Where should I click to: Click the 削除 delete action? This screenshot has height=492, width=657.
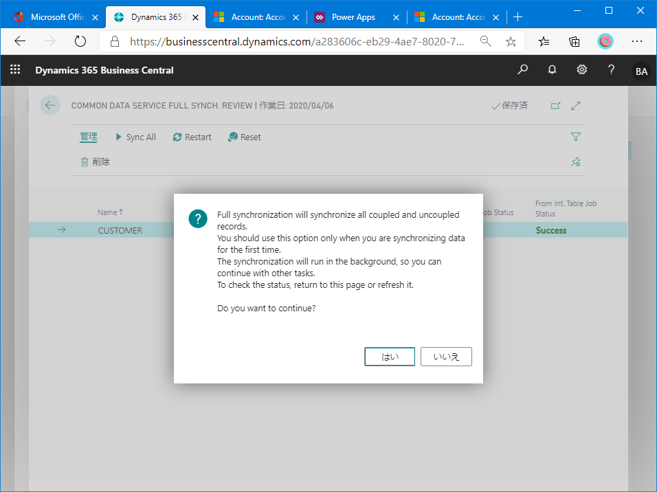coord(95,161)
